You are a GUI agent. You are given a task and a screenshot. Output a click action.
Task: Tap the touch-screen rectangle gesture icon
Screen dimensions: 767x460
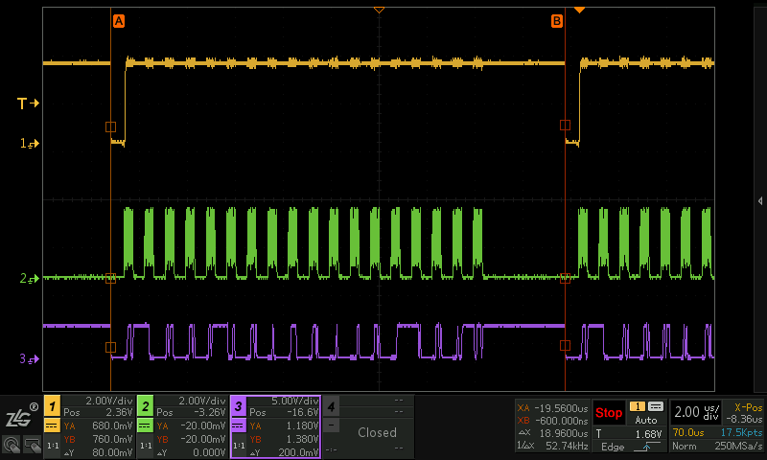pos(33,446)
